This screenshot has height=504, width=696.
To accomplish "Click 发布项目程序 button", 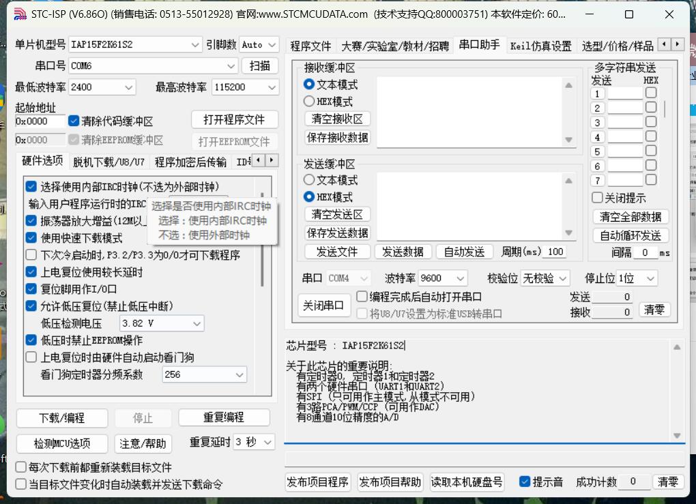I will point(317,481).
